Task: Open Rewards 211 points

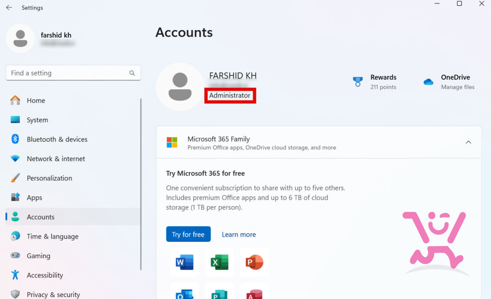Action: click(374, 82)
